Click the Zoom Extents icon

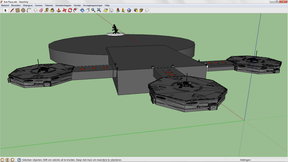tap(99, 10)
